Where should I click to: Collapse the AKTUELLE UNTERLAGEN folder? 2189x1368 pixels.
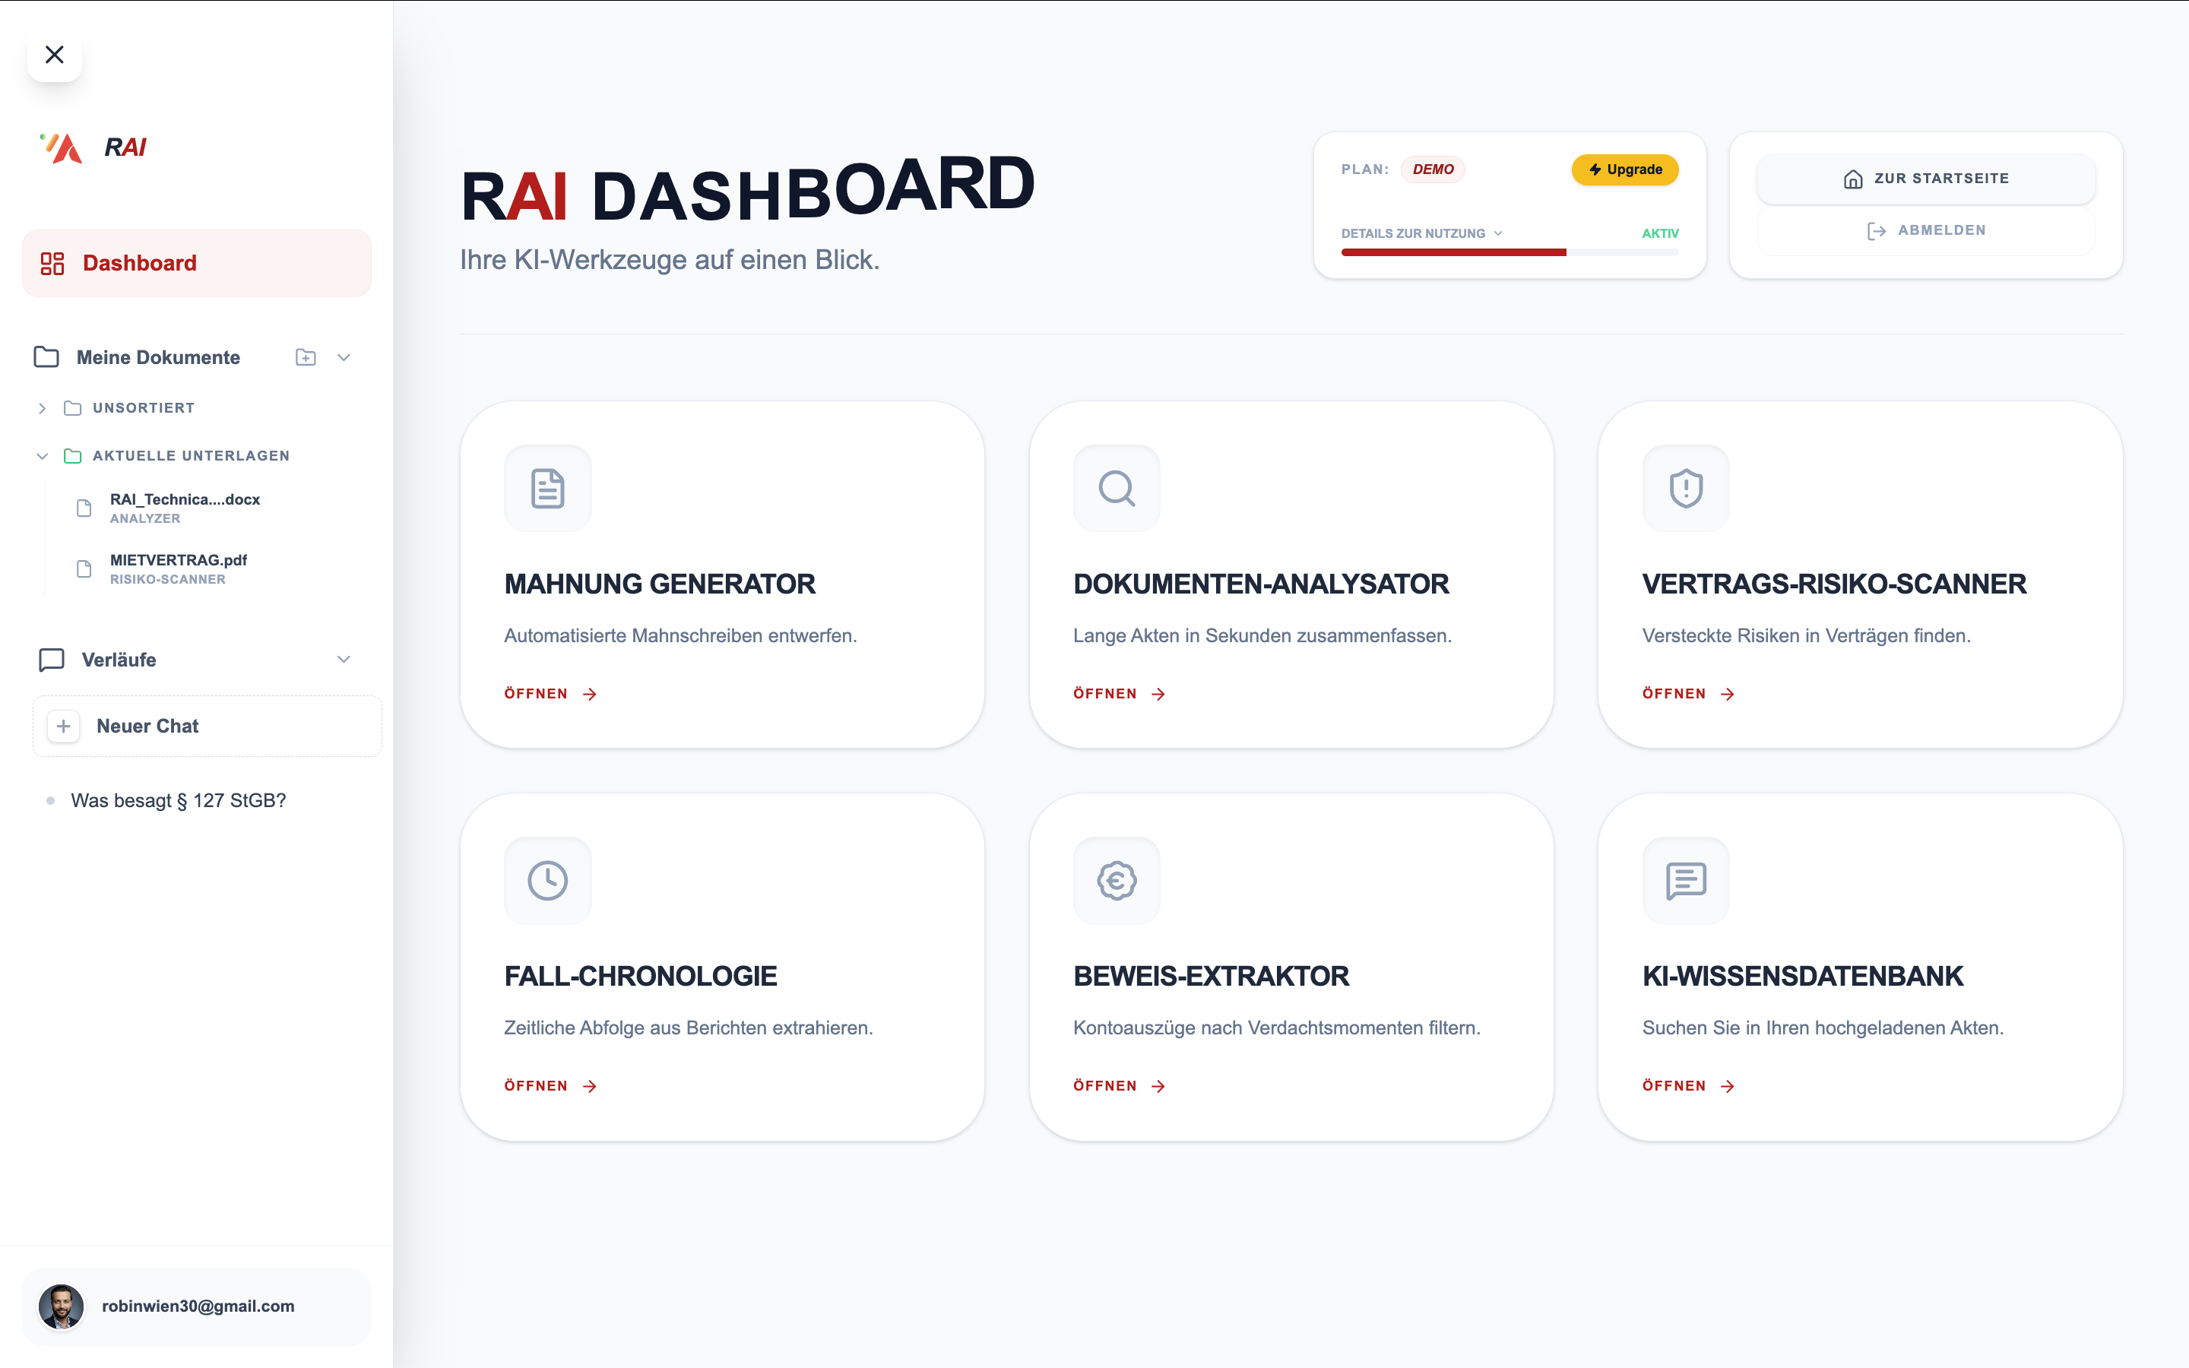click(x=43, y=455)
